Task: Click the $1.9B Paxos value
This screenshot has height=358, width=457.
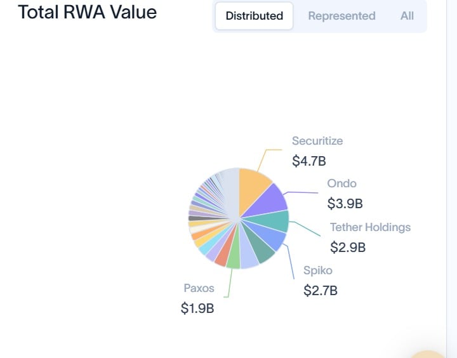Action: tap(197, 308)
